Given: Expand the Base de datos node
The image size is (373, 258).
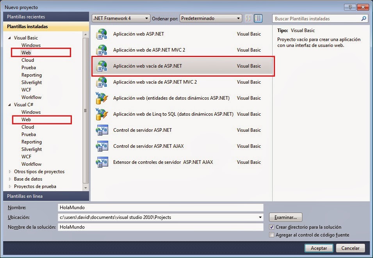Looking at the screenshot, I should coord(10,179).
